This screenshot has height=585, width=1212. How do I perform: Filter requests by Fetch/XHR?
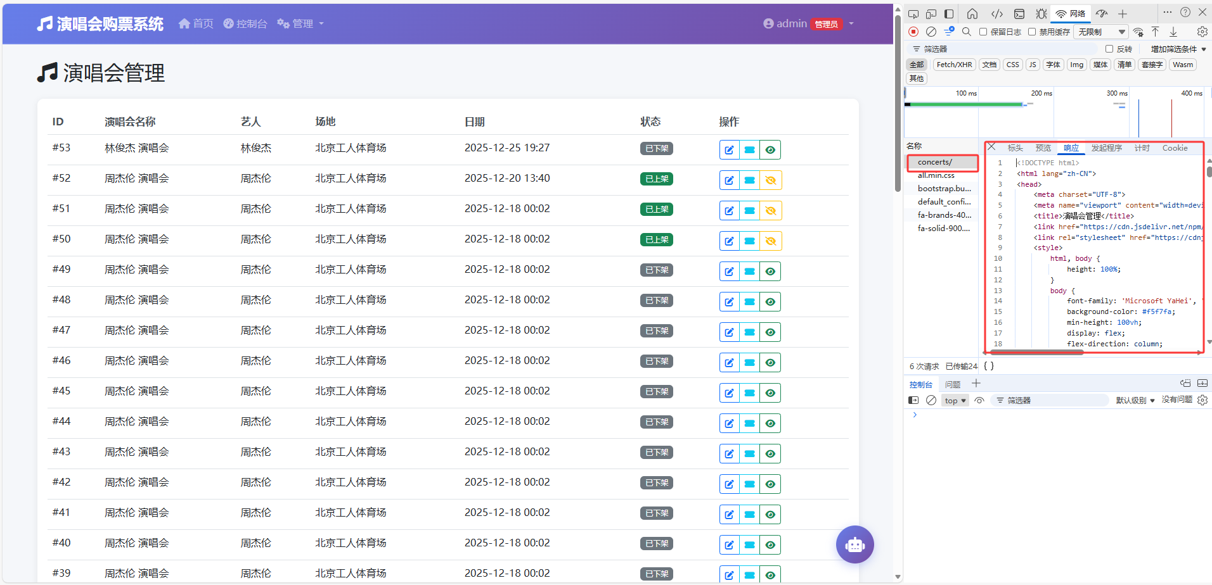point(954,65)
